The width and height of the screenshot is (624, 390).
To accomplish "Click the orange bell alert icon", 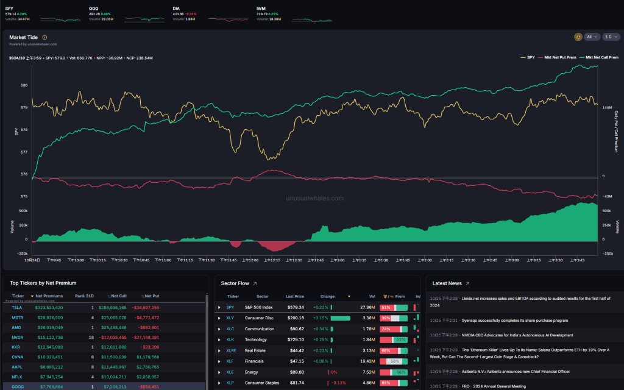I will tap(578, 37).
